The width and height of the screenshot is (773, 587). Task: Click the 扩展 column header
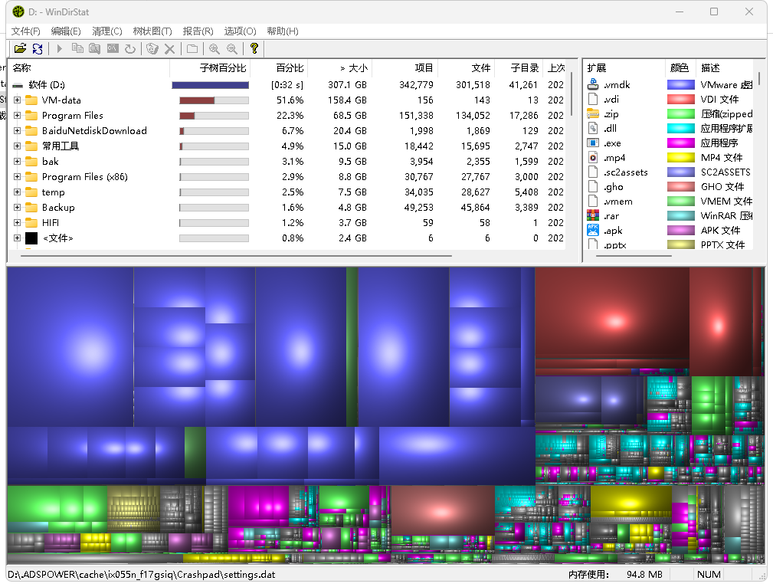598,68
